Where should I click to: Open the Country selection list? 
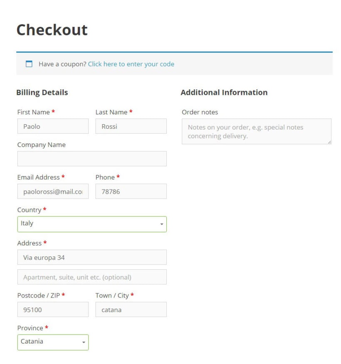pyautogui.click(x=91, y=224)
